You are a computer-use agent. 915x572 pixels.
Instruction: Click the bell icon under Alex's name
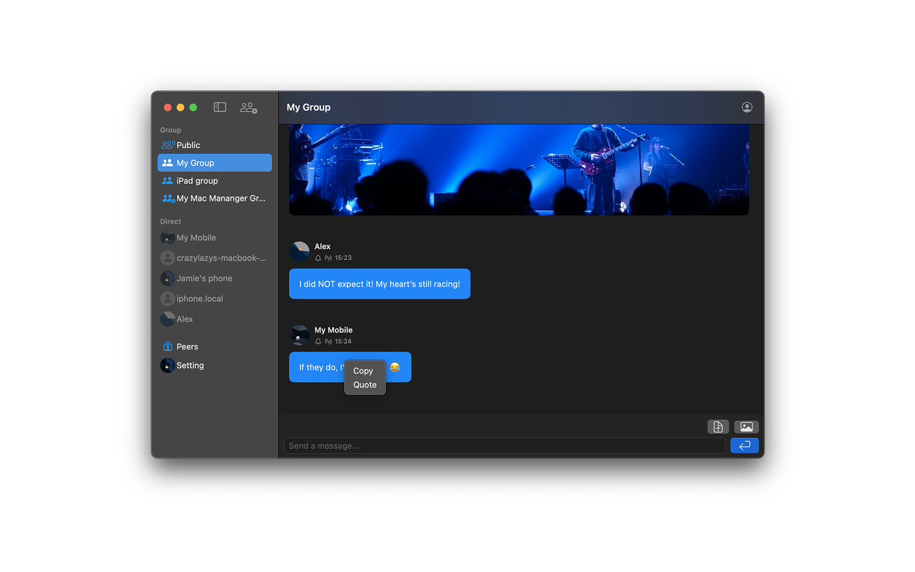(x=318, y=258)
